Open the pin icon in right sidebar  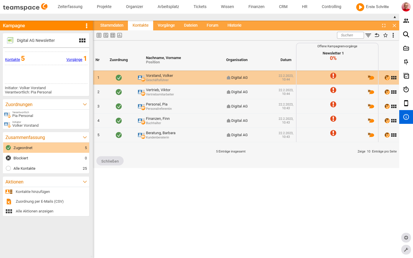(406, 62)
